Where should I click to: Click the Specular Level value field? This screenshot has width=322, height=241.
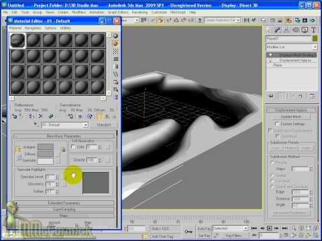click(x=50, y=177)
